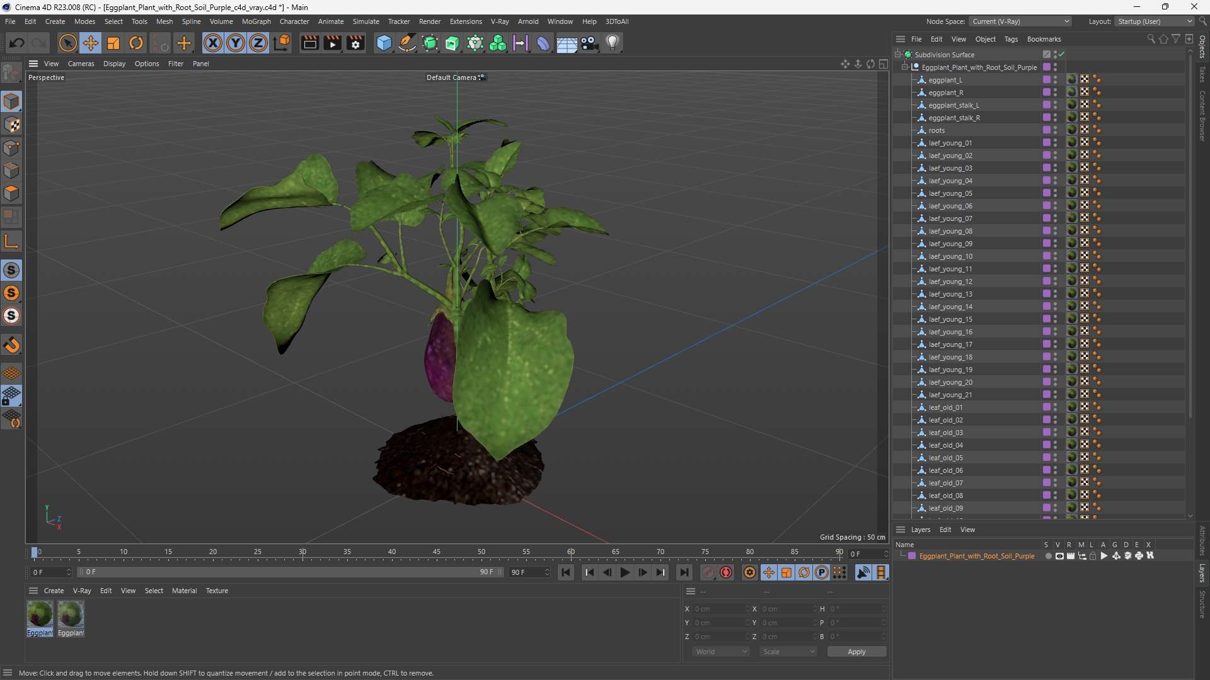
Task: Toggle layer view eye for Eggplant layer
Action: coord(1059,556)
